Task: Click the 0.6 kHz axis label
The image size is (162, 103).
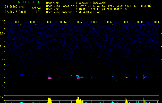Action: [x=2, y=98]
